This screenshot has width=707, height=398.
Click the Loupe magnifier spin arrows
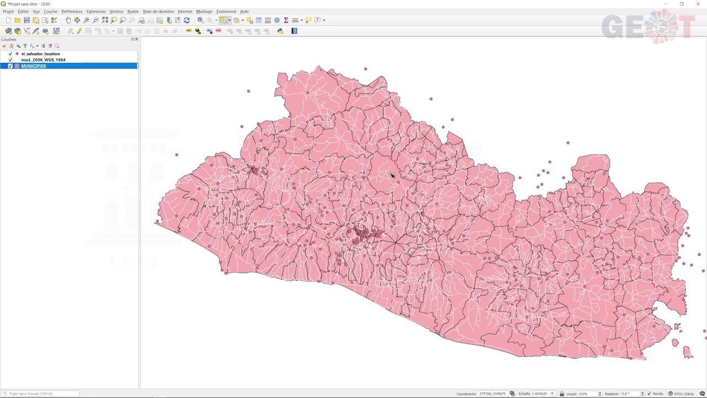pos(600,394)
